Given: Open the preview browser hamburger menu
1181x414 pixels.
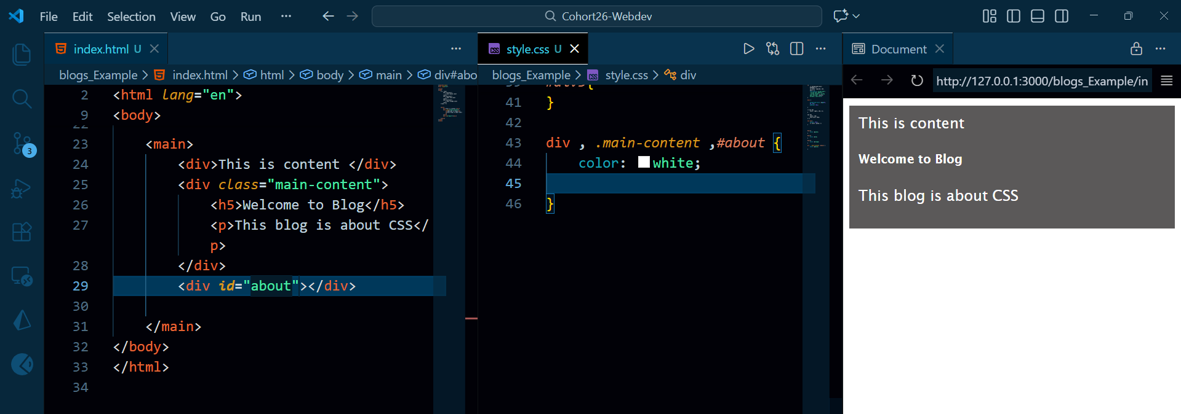Looking at the screenshot, I should 1166,80.
